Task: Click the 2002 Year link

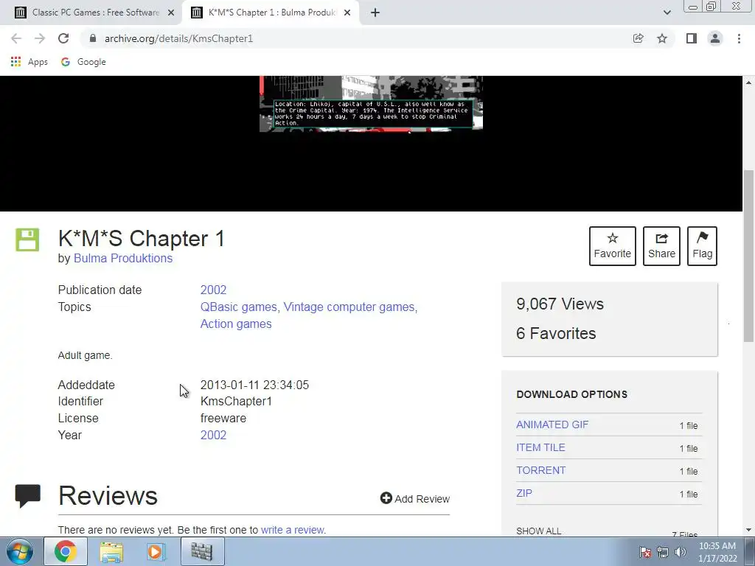Action: point(213,435)
